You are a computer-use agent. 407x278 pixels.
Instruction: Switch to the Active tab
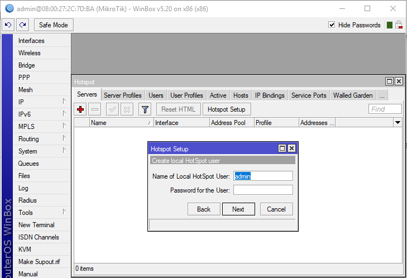(x=218, y=95)
